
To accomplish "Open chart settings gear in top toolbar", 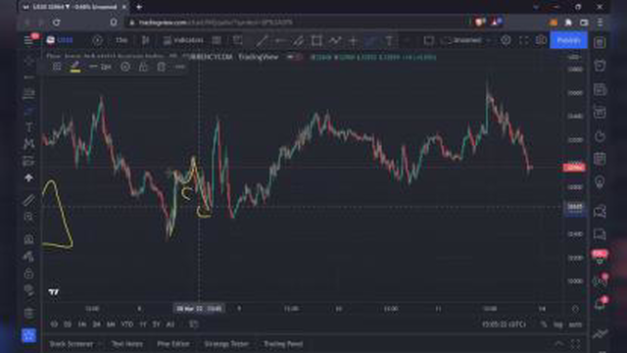I will [506, 40].
